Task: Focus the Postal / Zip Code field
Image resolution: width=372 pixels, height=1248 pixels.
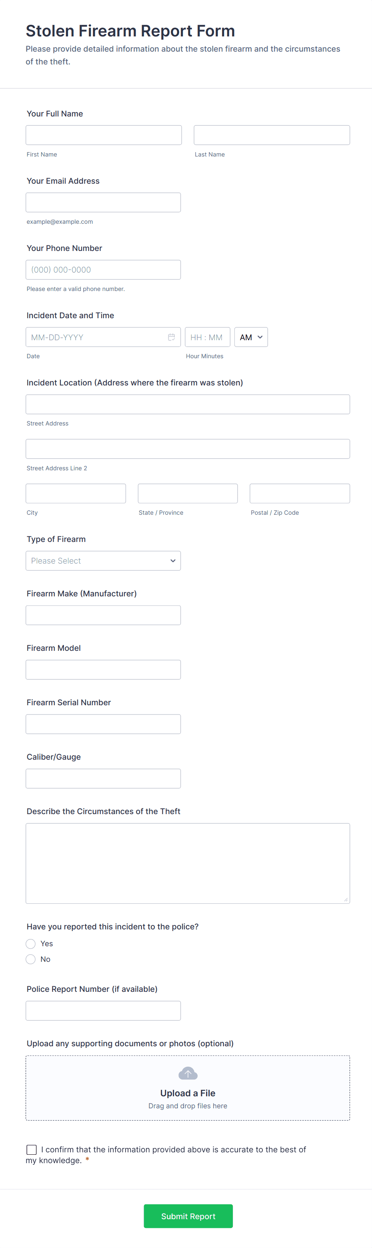Action: (300, 494)
